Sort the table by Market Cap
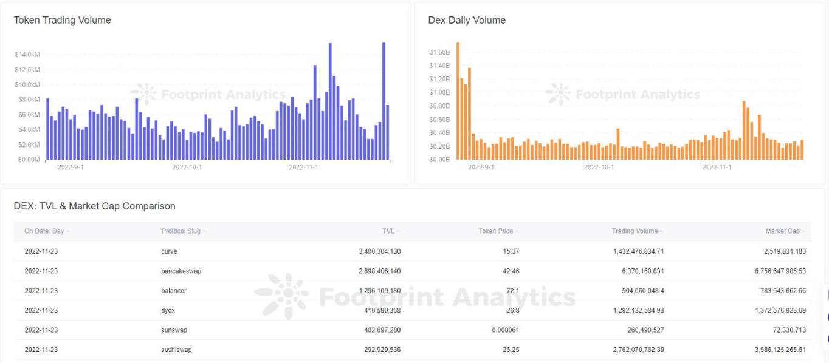The height and width of the screenshot is (363, 829). click(x=782, y=231)
